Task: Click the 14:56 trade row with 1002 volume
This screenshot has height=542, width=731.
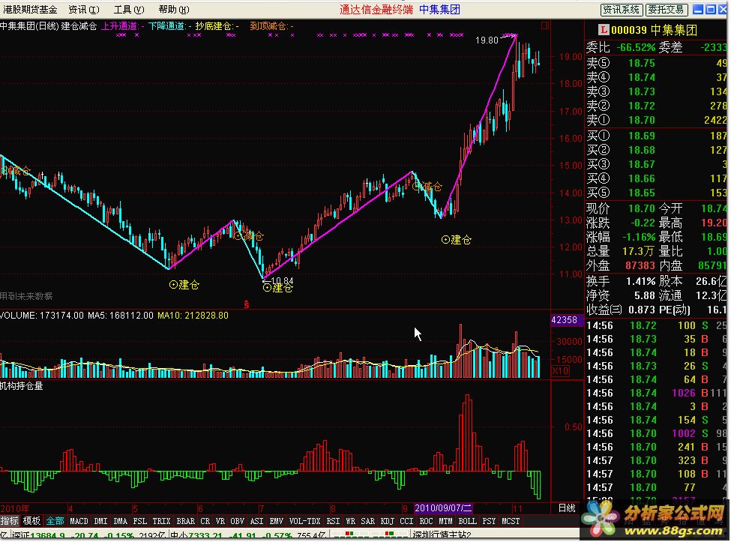Action: pos(657,434)
